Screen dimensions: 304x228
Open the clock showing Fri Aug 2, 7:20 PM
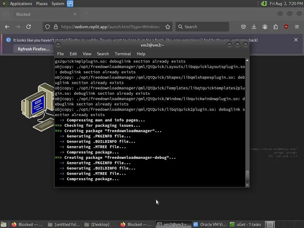[x=286, y=4]
